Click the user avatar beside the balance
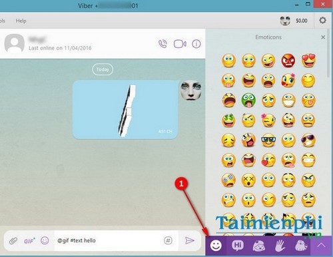 pyautogui.click(x=285, y=21)
